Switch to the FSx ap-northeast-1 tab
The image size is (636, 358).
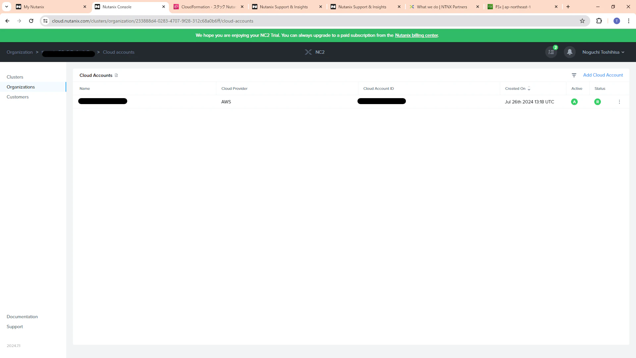[523, 7]
